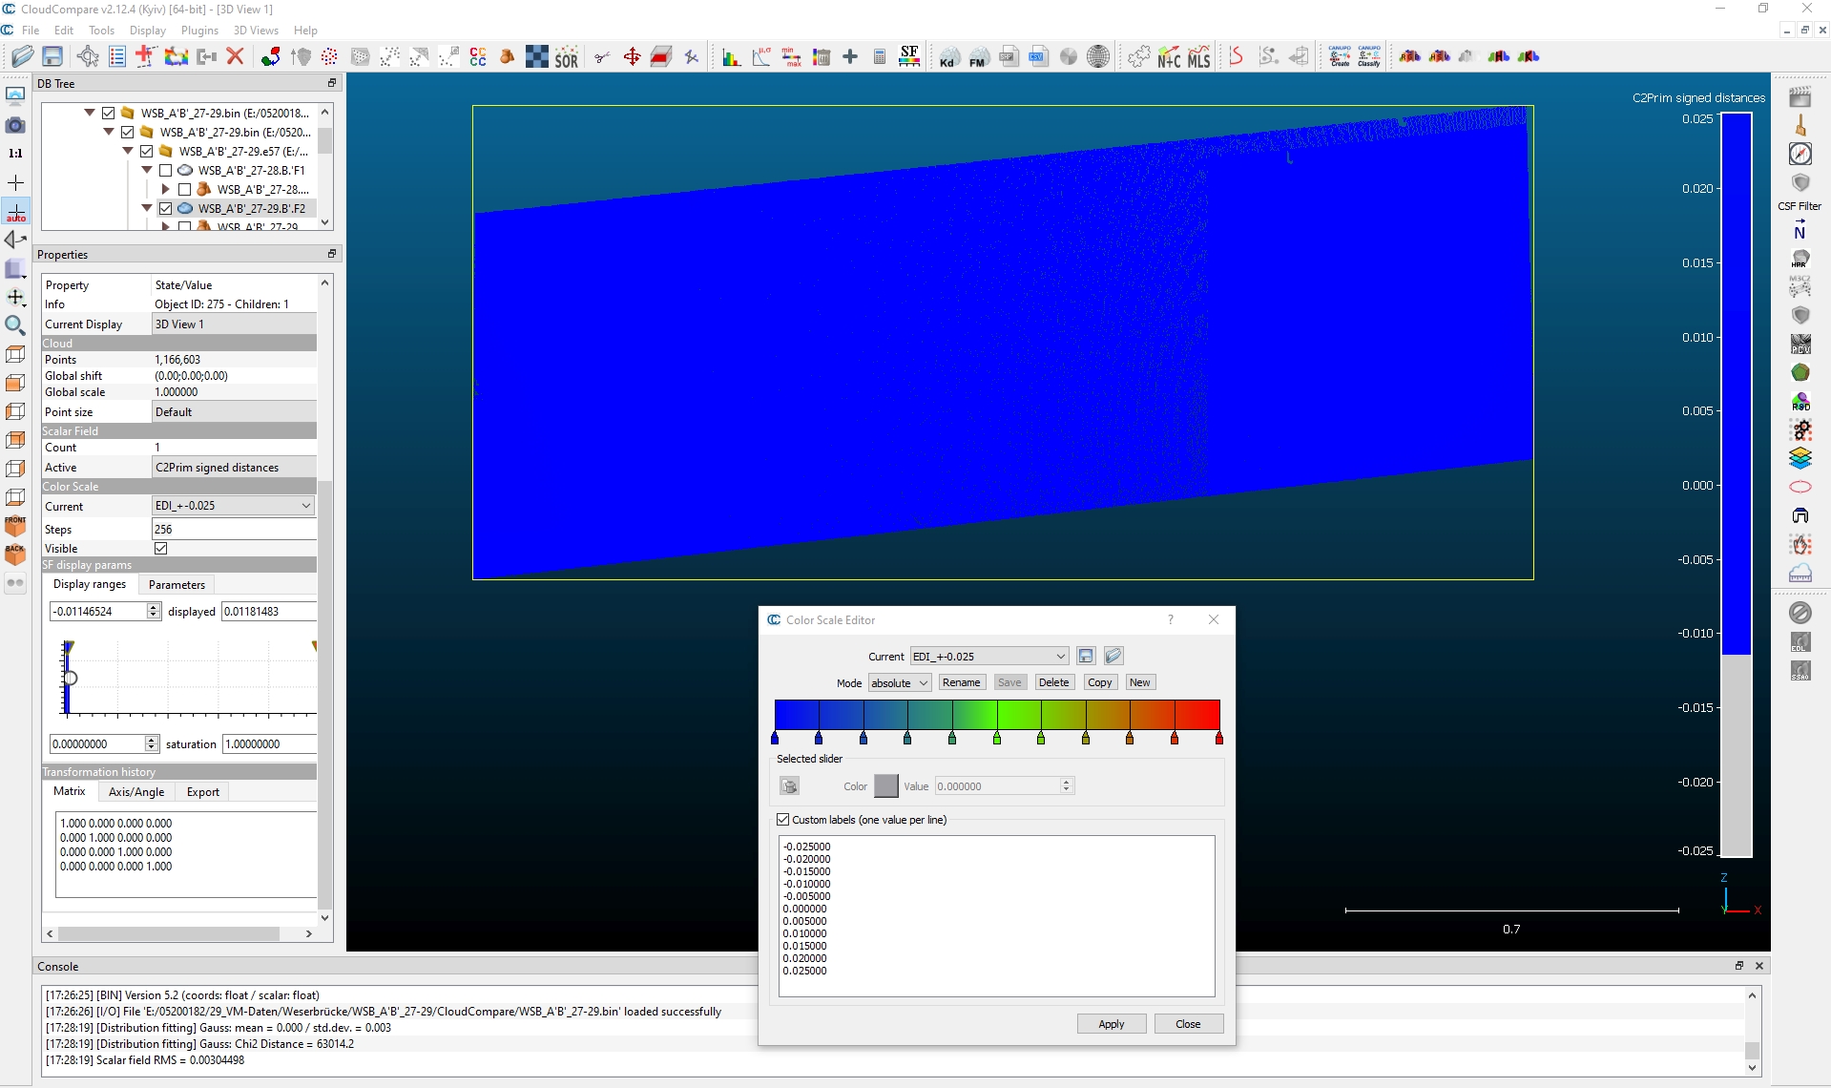Viewport: 1831px width, 1088px height.
Task: Collapse the WSB_A'B'_27-29.e57 tree node
Action: 128,152
